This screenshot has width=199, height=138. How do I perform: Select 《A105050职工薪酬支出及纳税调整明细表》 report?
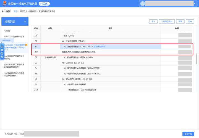tap(14, 66)
